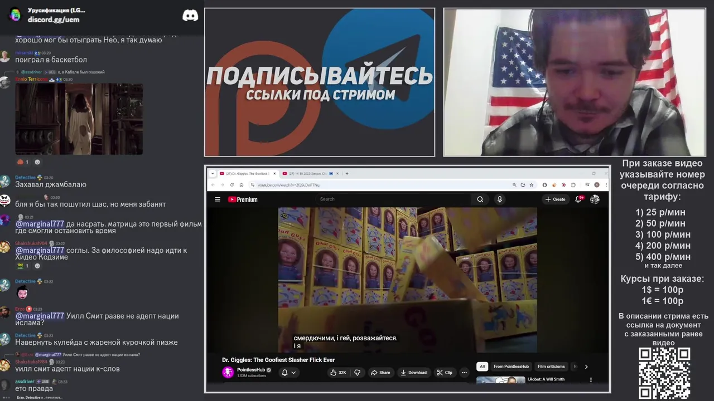
Task: Click the Dr. Giggles video player
Action: 408,280
